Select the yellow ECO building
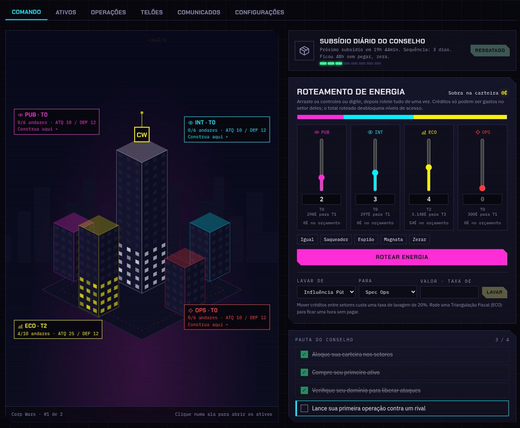 [99, 265]
